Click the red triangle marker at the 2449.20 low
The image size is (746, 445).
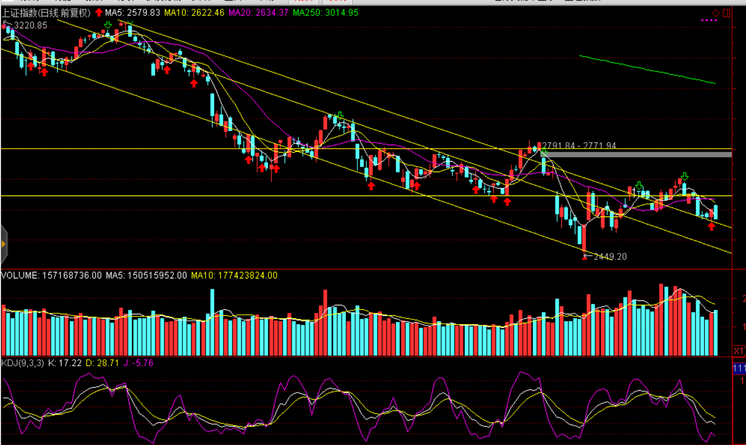[584, 257]
